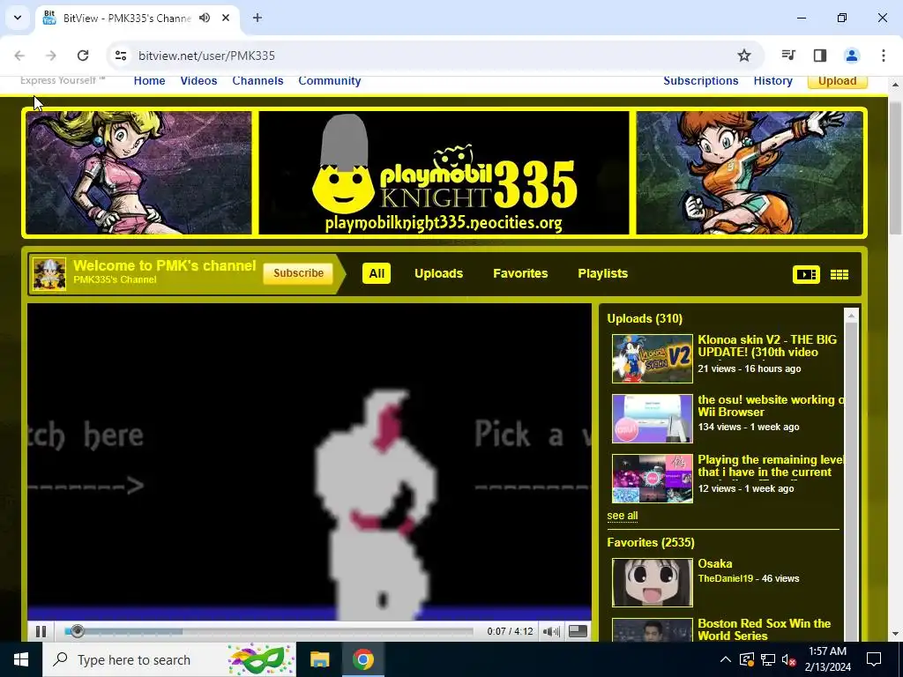The image size is (903, 677).
Task: Open Chrome three-dot menu
Action: click(x=884, y=56)
